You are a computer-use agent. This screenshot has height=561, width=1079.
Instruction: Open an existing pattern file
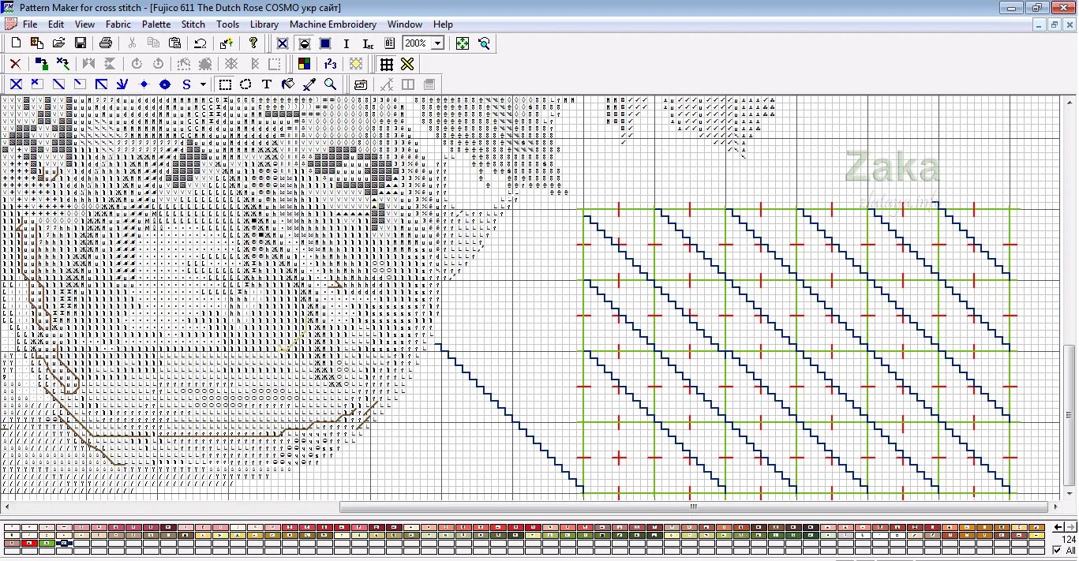tap(58, 43)
